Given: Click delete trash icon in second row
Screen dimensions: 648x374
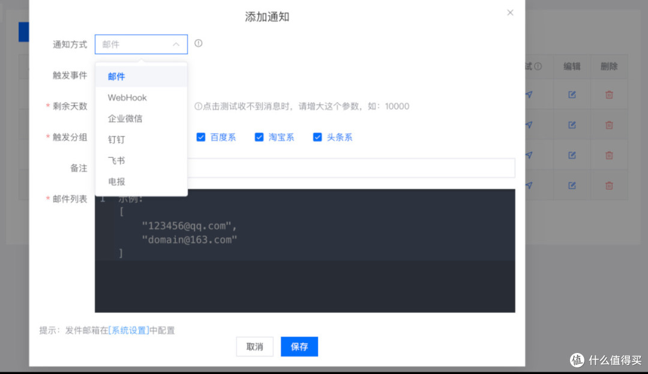Looking at the screenshot, I should point(609,125).
